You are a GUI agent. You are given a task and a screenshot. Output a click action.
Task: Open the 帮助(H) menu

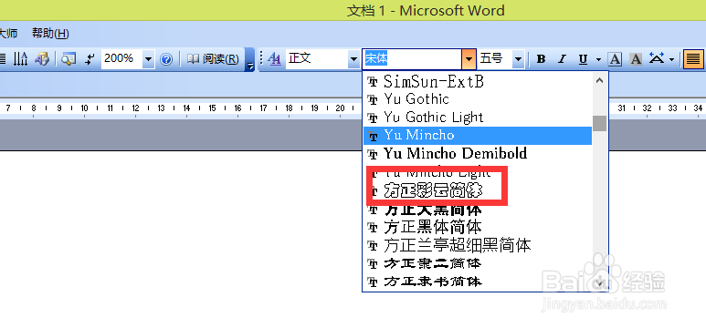coord(50,33)
